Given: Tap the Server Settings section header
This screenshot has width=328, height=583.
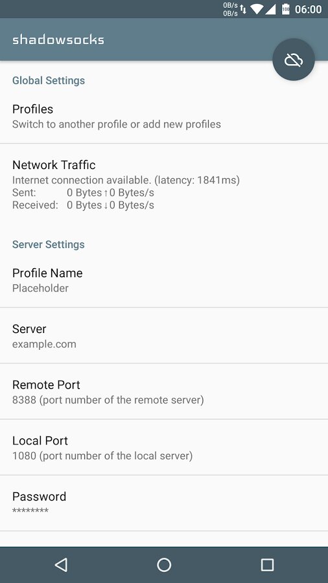Looking at the screenshot, I should (x=49, y=244).
